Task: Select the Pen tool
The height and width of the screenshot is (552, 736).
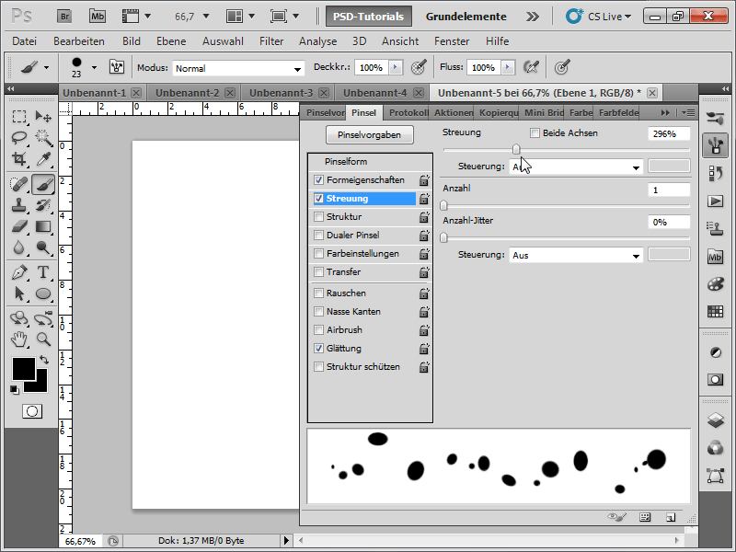Action: pos(19,272)
